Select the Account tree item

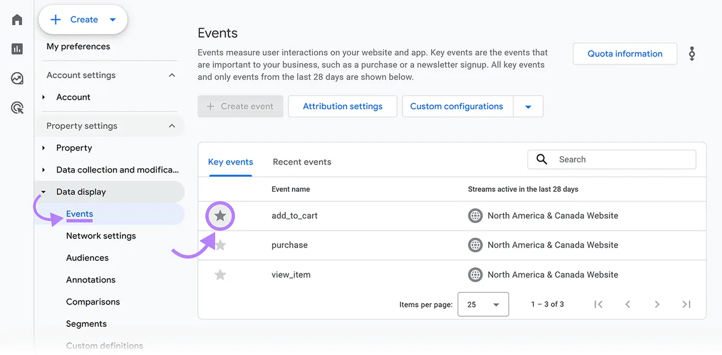73,97
